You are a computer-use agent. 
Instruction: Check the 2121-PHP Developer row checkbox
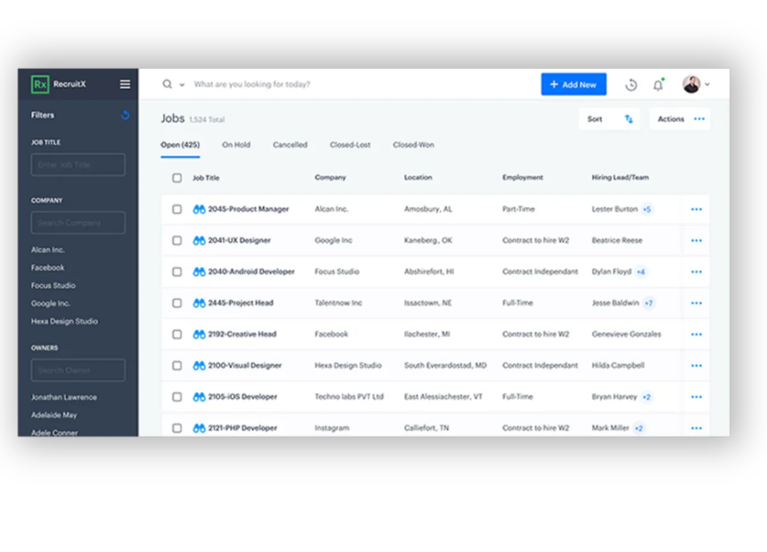pyautogui.click(x=177, y=428)
